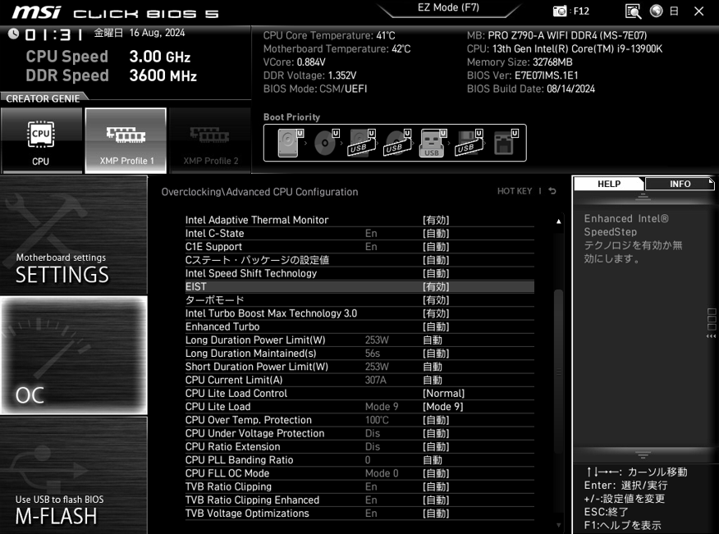Change Intel C-State setting value
Image resolution: width=719 pixels, height=534 pixels.
coord(436,233)
